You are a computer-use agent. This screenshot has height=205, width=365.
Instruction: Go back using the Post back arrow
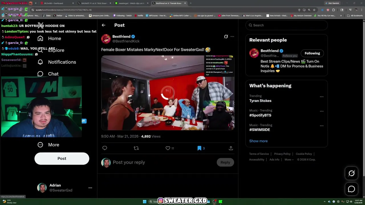click(x=104, y=25)
